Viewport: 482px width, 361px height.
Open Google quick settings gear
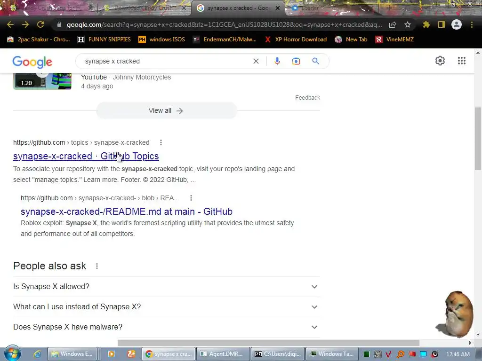pyautogui.click(x=440, y=61)
